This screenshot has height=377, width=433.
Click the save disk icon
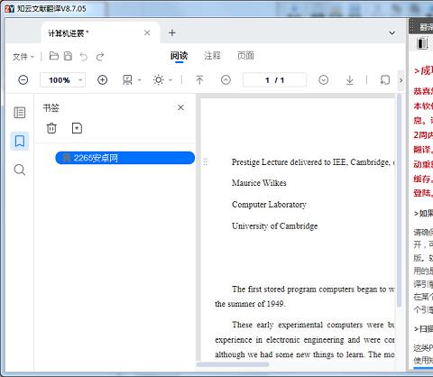point(69,56)
